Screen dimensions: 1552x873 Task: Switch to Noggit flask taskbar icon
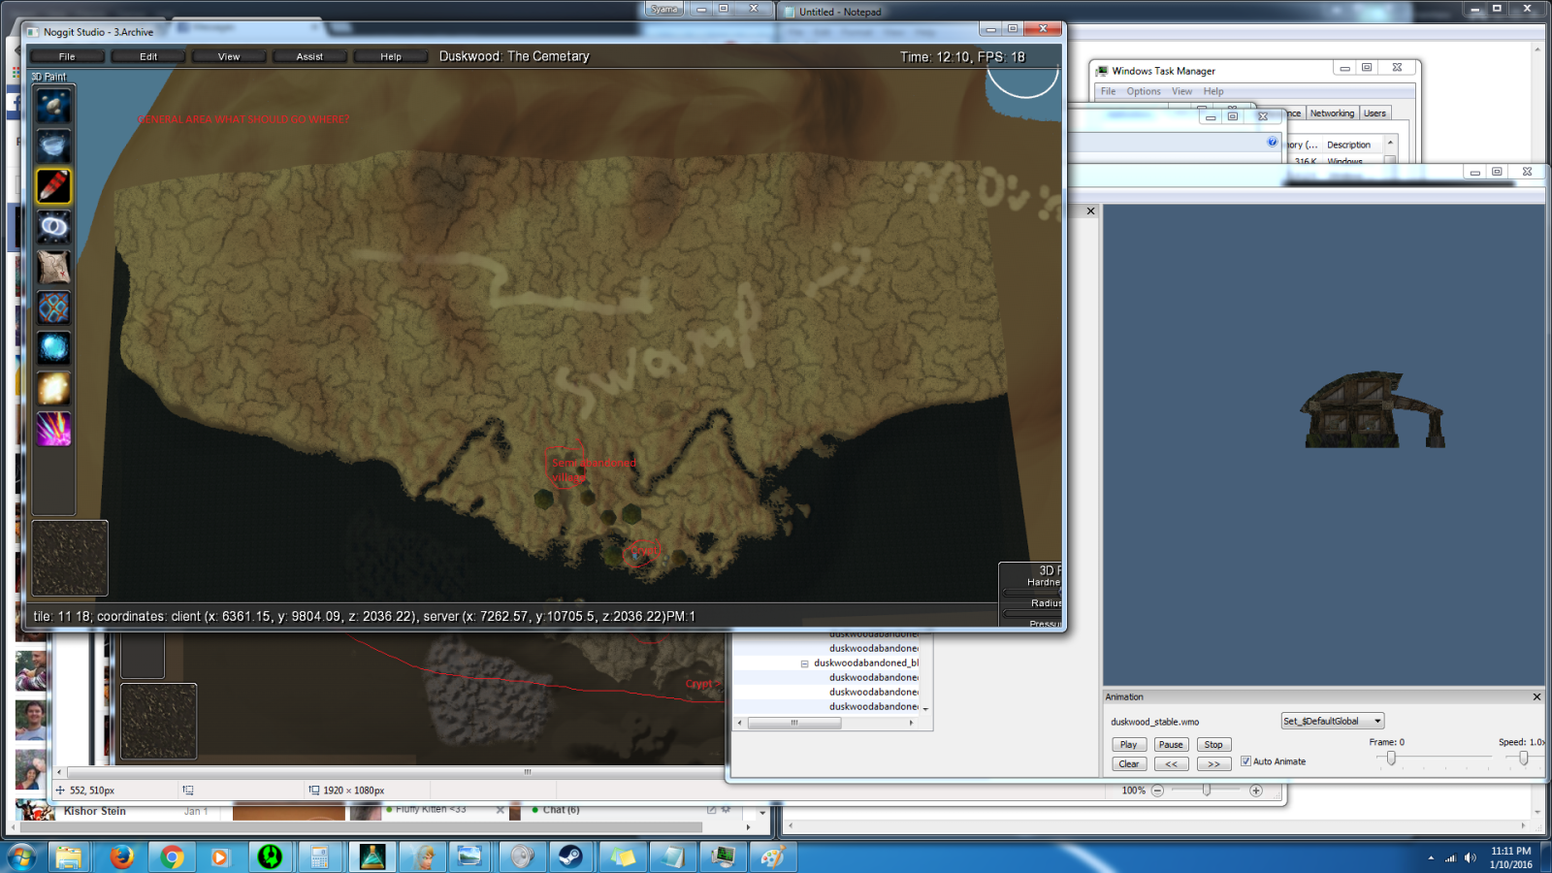[x=372, y=857]
